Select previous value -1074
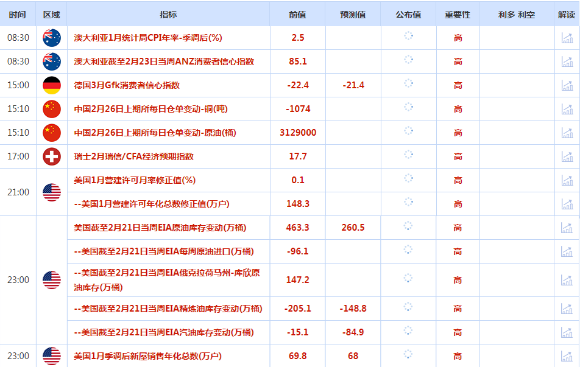Screen dimensions: 580x367 coord(298,109)
